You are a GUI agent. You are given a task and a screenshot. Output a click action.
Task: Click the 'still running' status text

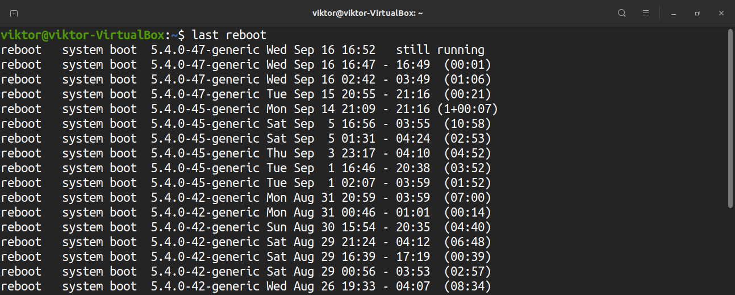pyautogui.click(x=440, y=50)
